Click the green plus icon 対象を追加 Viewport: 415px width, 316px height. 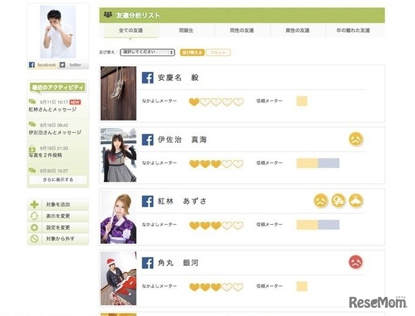pos(35,205)
